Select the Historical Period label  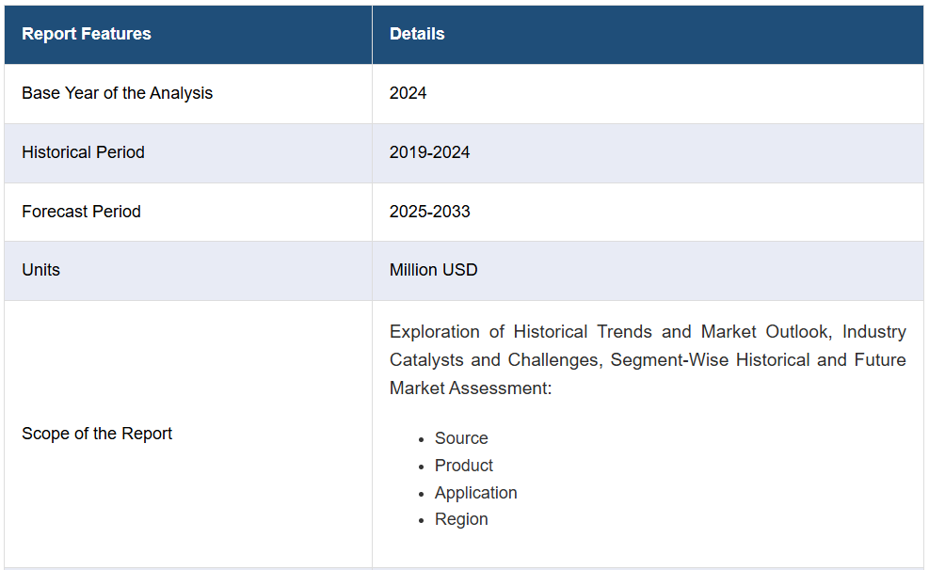click(83, 152)
